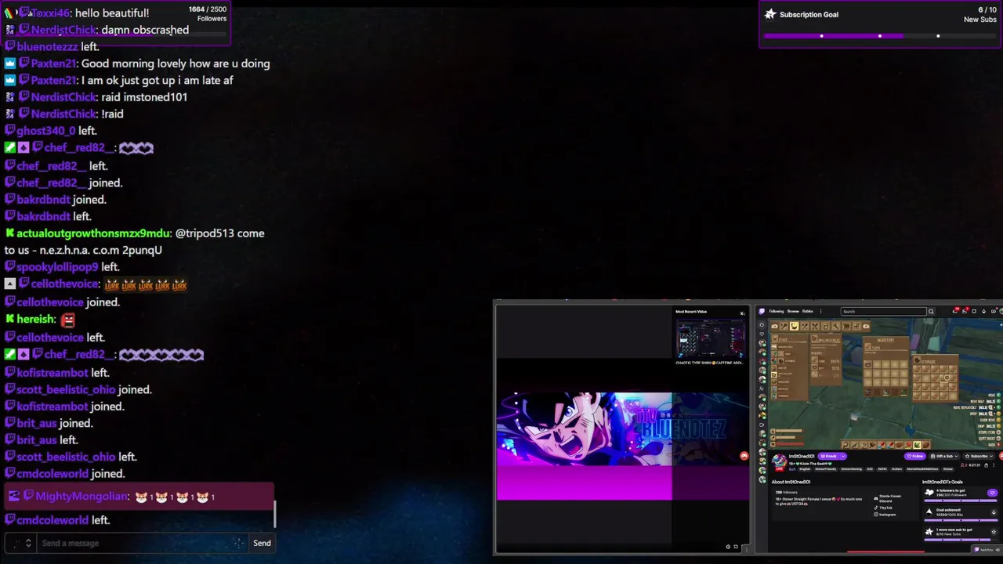Click the LURK emotes from cellothevoice

click(x=146, y=285)
